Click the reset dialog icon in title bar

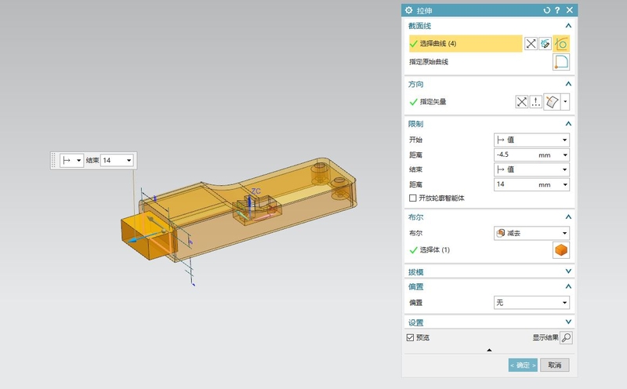[x=546, y=10]
